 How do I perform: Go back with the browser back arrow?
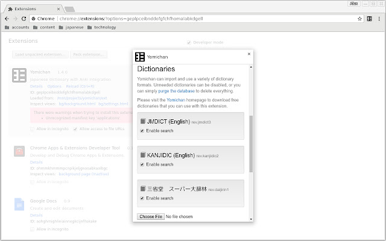(x=6, y=19)
